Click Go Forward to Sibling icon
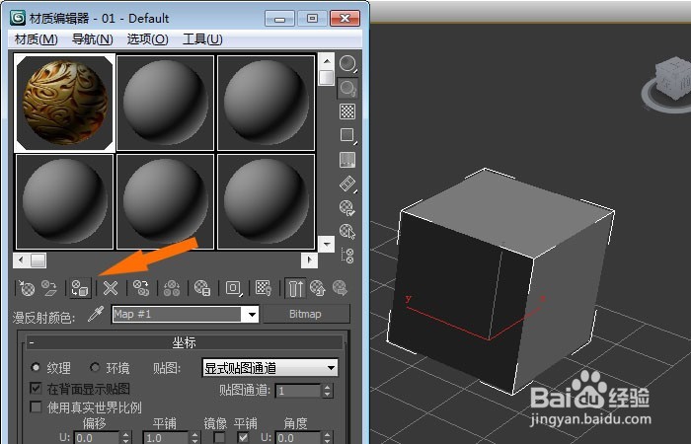The height and width of the screenshot is (444, 691). pos(340,288)
